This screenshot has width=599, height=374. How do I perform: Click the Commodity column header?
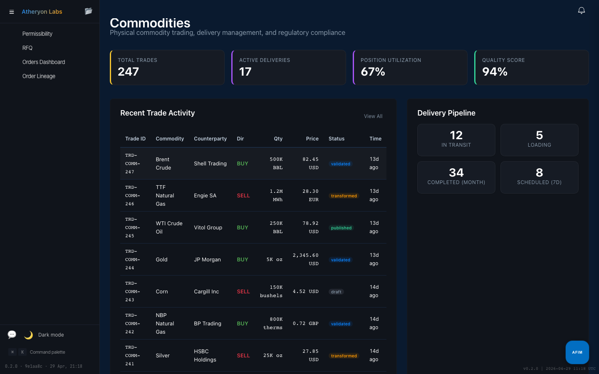click(x=170, y=139)
